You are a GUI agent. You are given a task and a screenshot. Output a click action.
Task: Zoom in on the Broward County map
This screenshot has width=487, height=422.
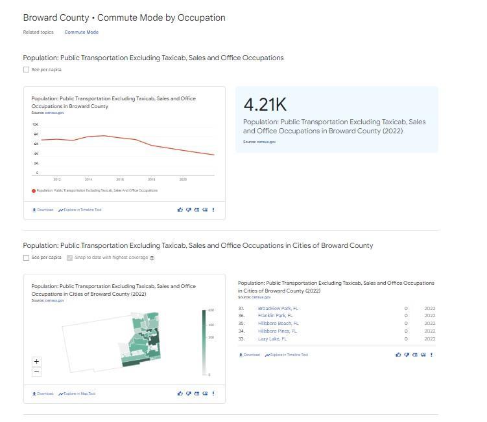[x=36, y=362]
